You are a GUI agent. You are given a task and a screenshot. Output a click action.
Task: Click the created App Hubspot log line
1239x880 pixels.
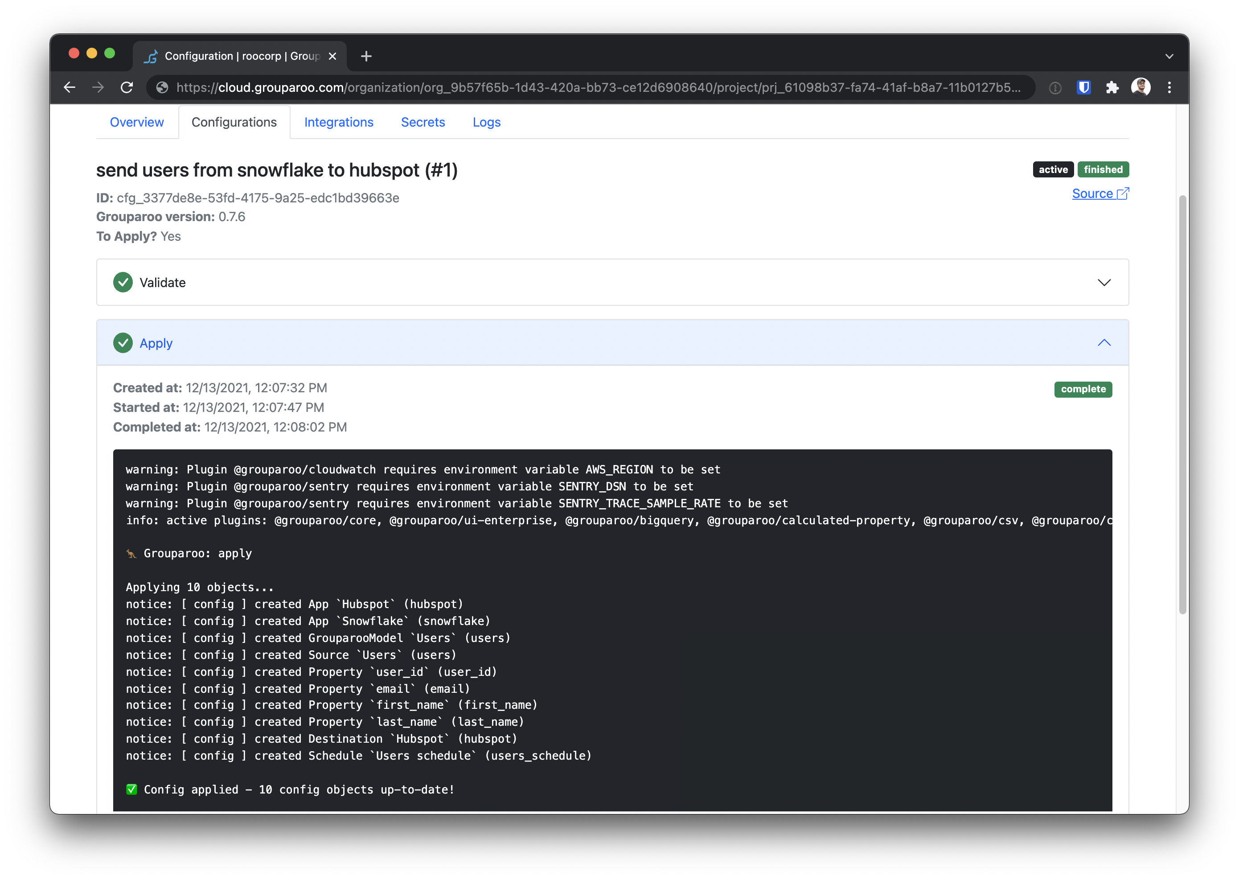[294, 604]
